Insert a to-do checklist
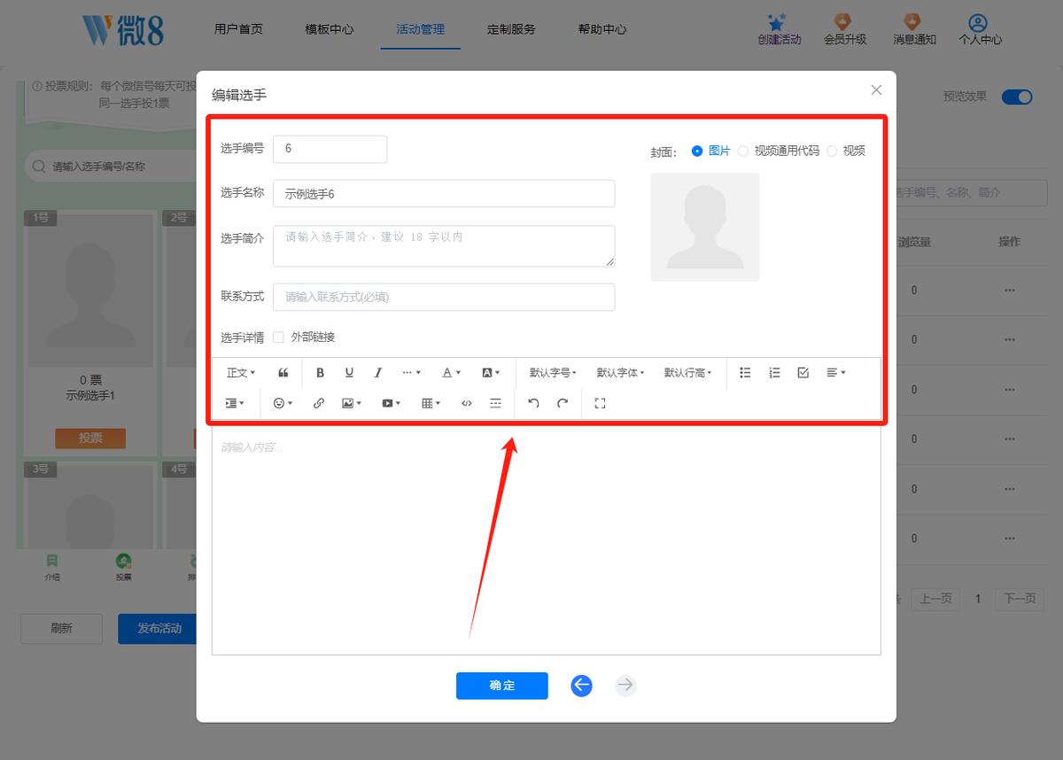 tap(803, 373)
